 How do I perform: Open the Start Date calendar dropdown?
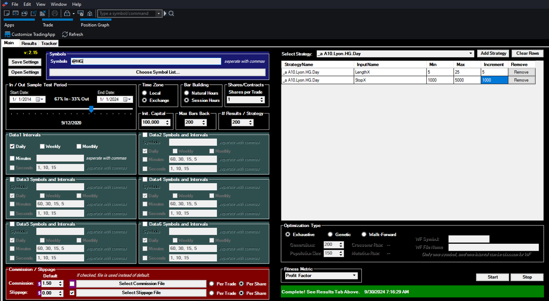42,99
